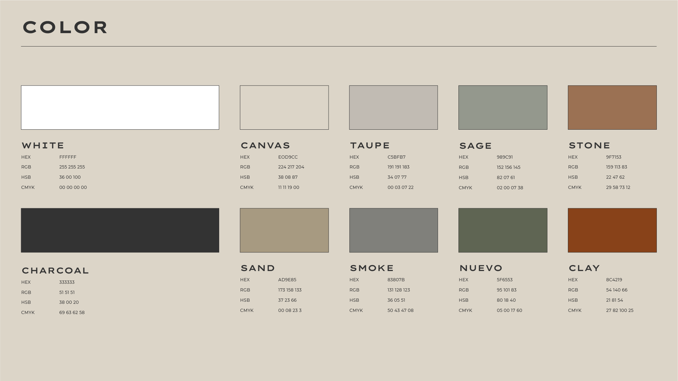678x381 pixels.
Task: Select the CHARCOAL color swatch
Action: point(120,230)
